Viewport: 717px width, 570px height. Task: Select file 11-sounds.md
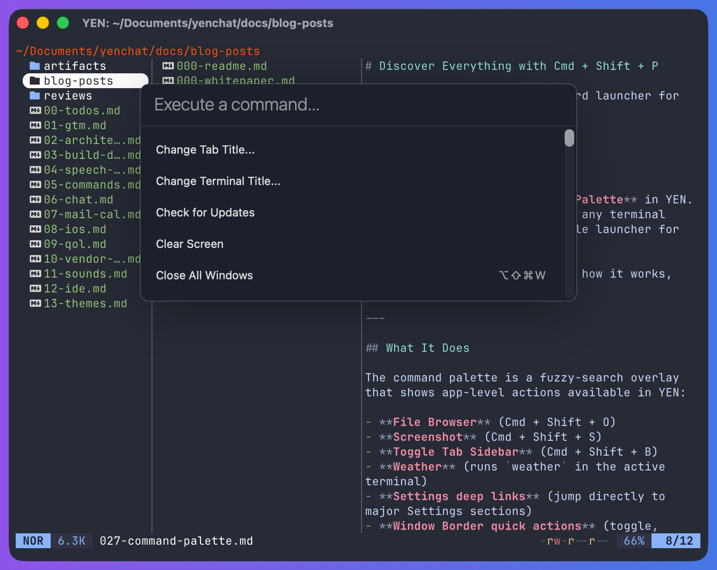pyautogui.click(x=86, y=274)
